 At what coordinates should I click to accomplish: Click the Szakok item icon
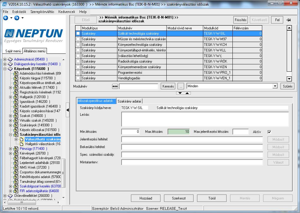coord(16,116)
